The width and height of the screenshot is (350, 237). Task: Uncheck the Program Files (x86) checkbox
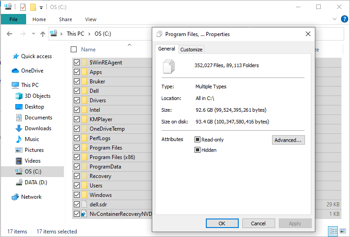tap(77, 157)
